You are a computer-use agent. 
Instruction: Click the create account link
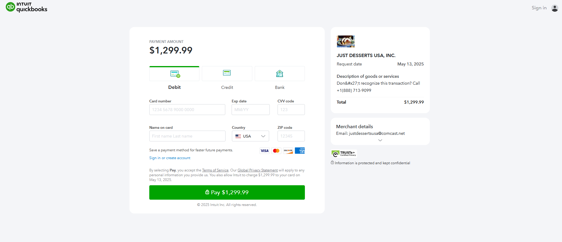coord(178,158)
